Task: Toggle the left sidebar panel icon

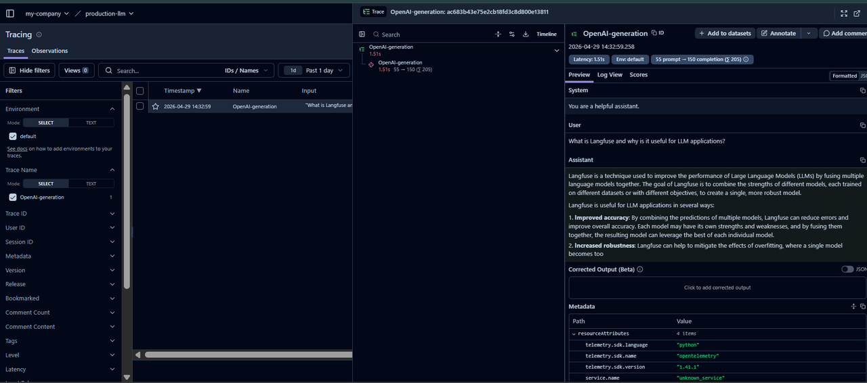Action: click(x=9, y=14)
